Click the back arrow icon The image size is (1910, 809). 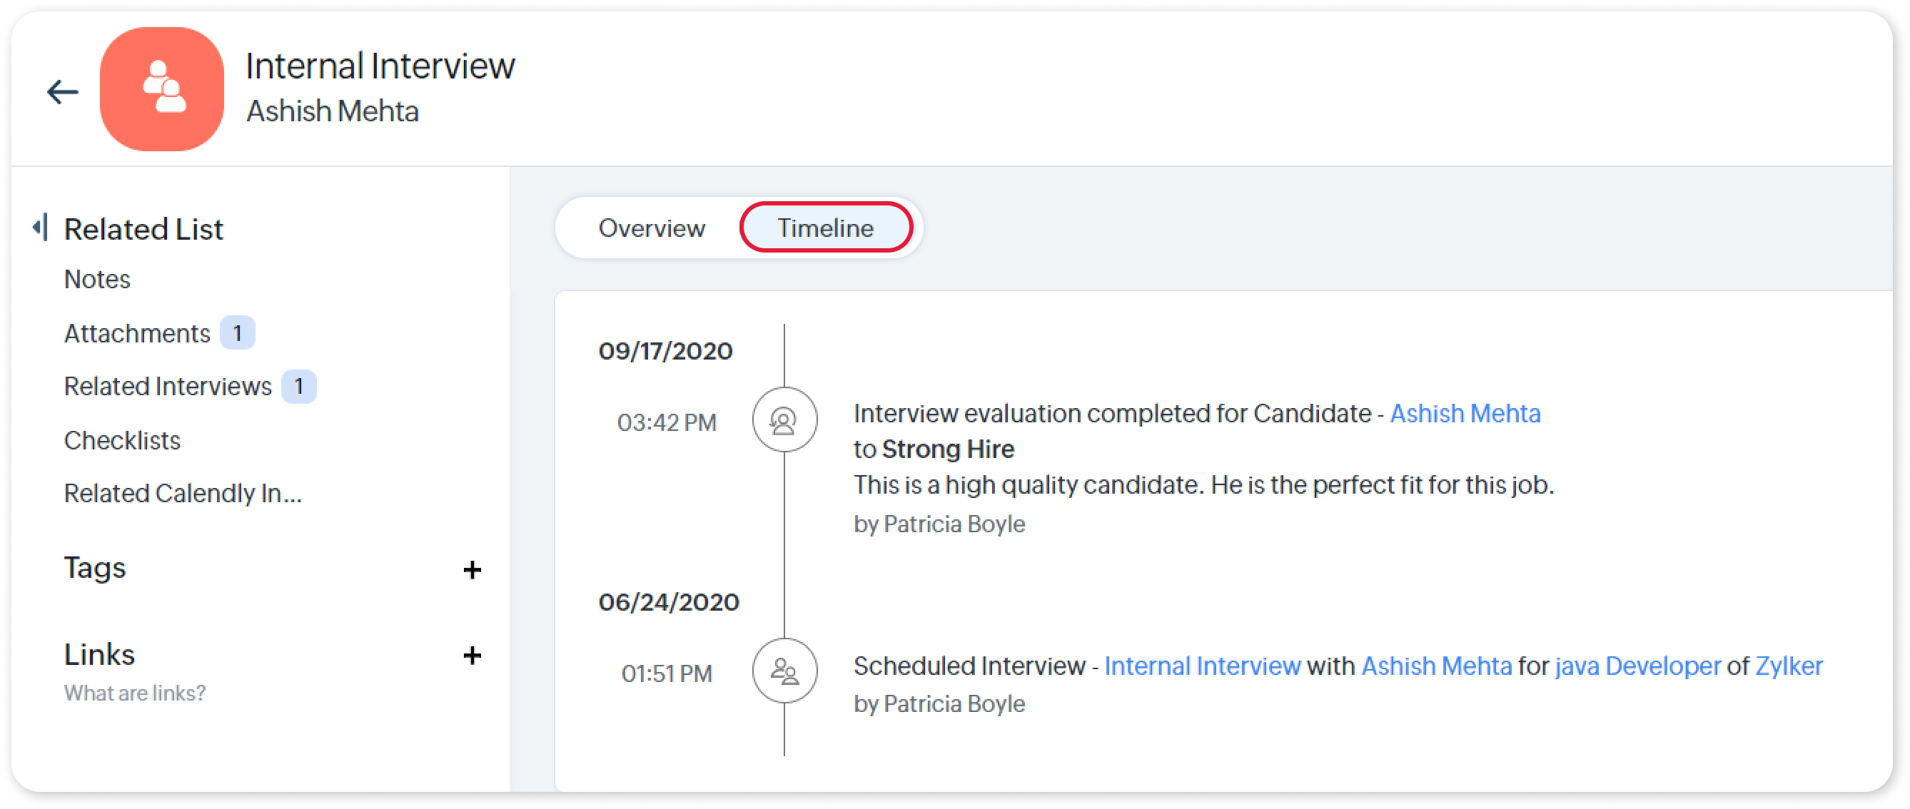pos(62,92)
